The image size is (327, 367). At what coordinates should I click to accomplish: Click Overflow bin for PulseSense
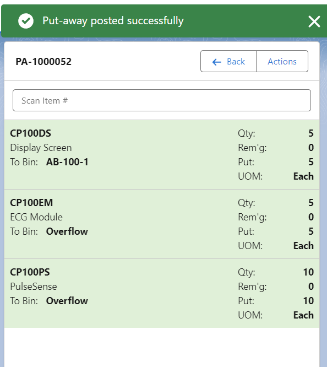pyautogui.click(x=67, y=301)
